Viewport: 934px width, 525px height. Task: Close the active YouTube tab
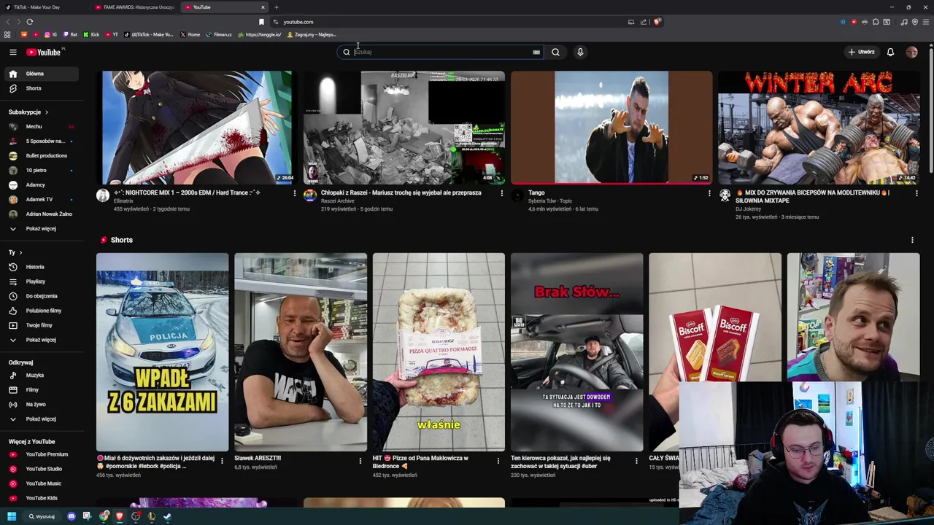[x=263, y=7]
